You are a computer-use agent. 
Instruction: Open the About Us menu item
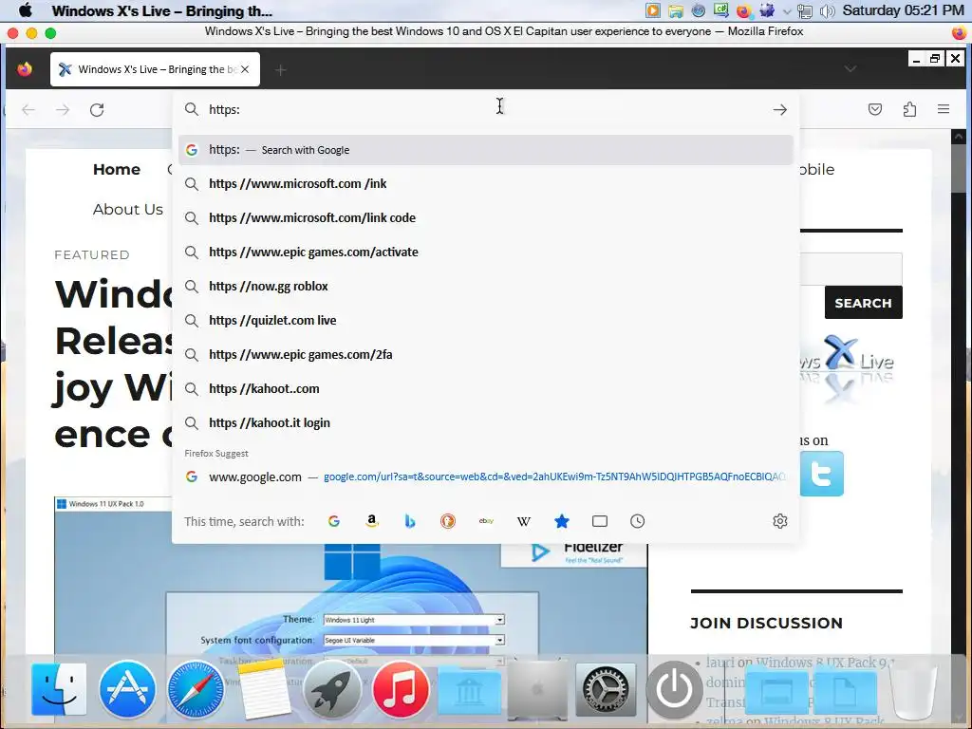coord(128,210)
